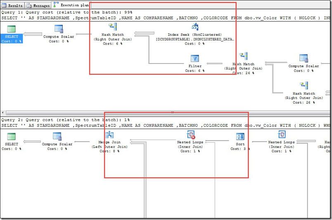Click the Query 1 cost header text

point(66,13)
